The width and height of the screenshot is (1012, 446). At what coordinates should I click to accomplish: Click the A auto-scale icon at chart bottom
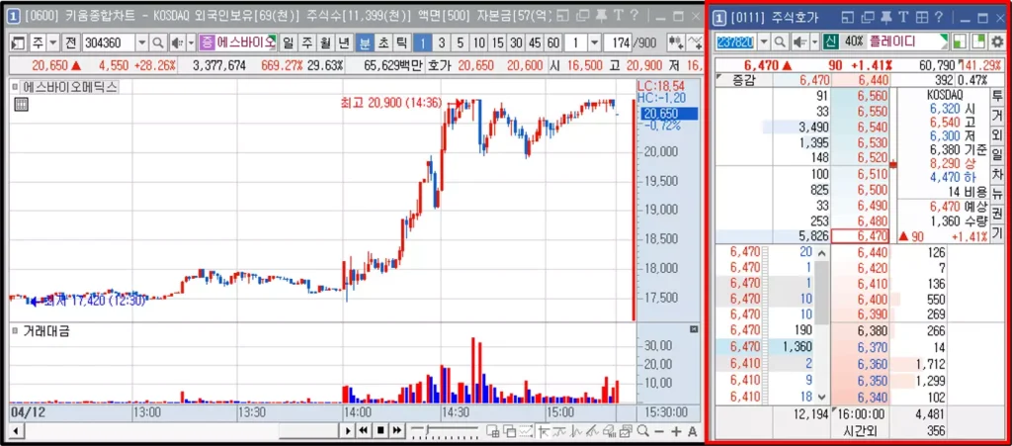(x=693, y=431)
